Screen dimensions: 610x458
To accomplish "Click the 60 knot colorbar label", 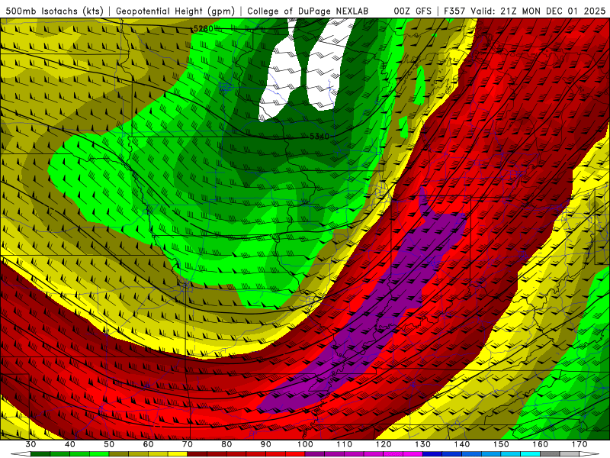I will click(148, 444).
